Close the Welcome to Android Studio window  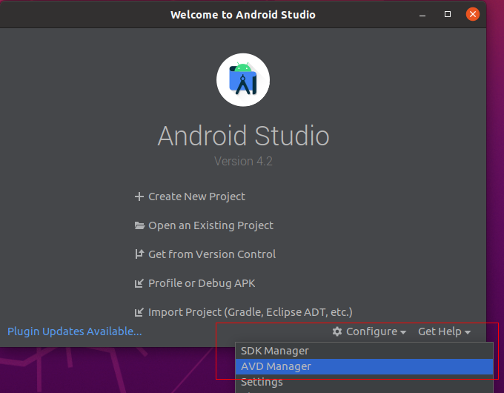point(472,14)
